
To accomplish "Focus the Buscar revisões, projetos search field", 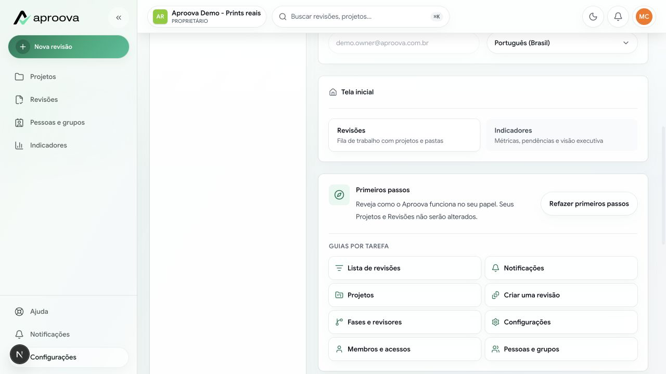I will tap(361, 17).
